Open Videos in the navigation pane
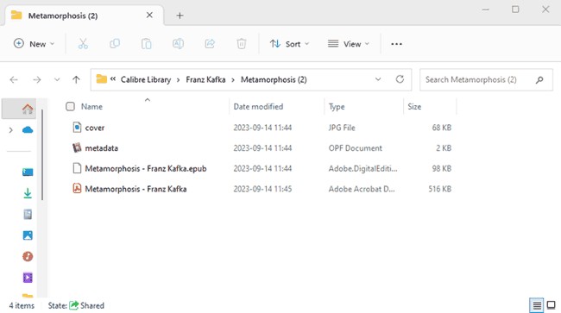The width and height of the screenshot is (561, 313). [x=28, y=278]
